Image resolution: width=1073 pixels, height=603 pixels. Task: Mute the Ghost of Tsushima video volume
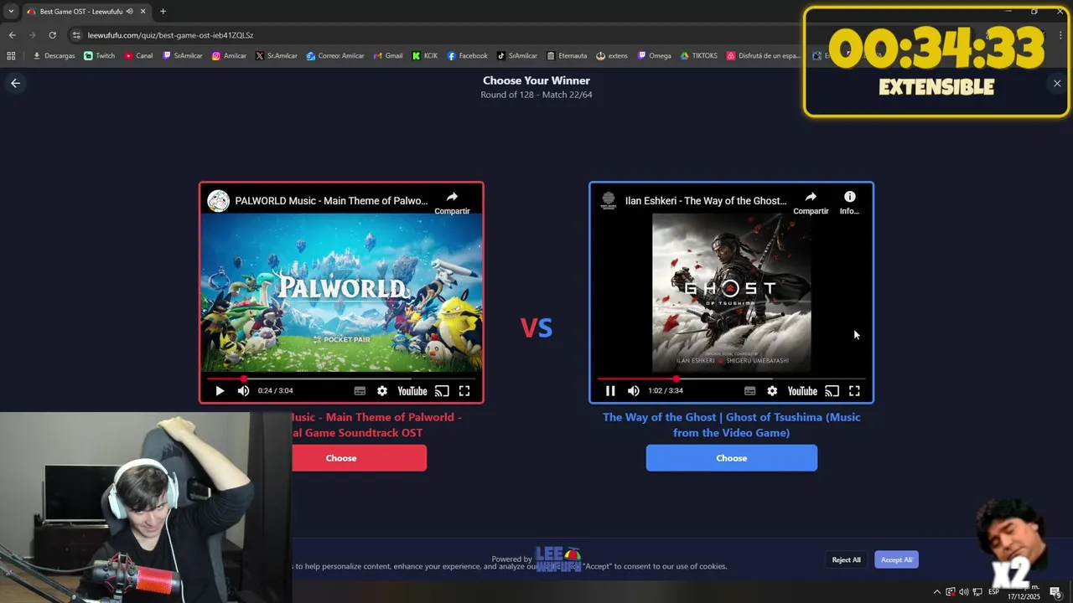click(x=633, y=391)
